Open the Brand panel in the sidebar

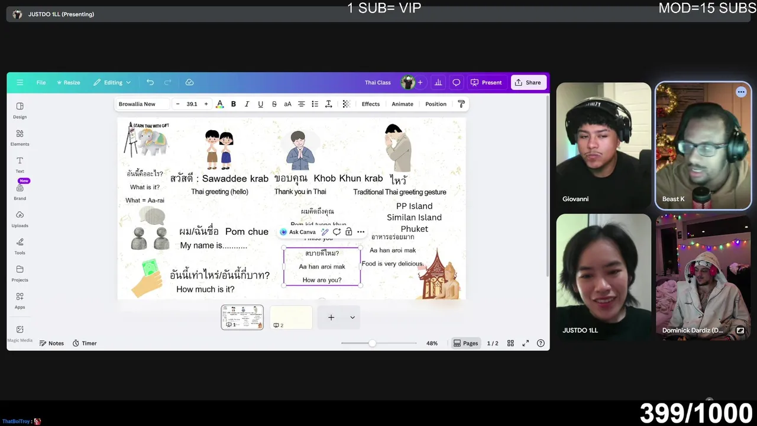[20, 192]
